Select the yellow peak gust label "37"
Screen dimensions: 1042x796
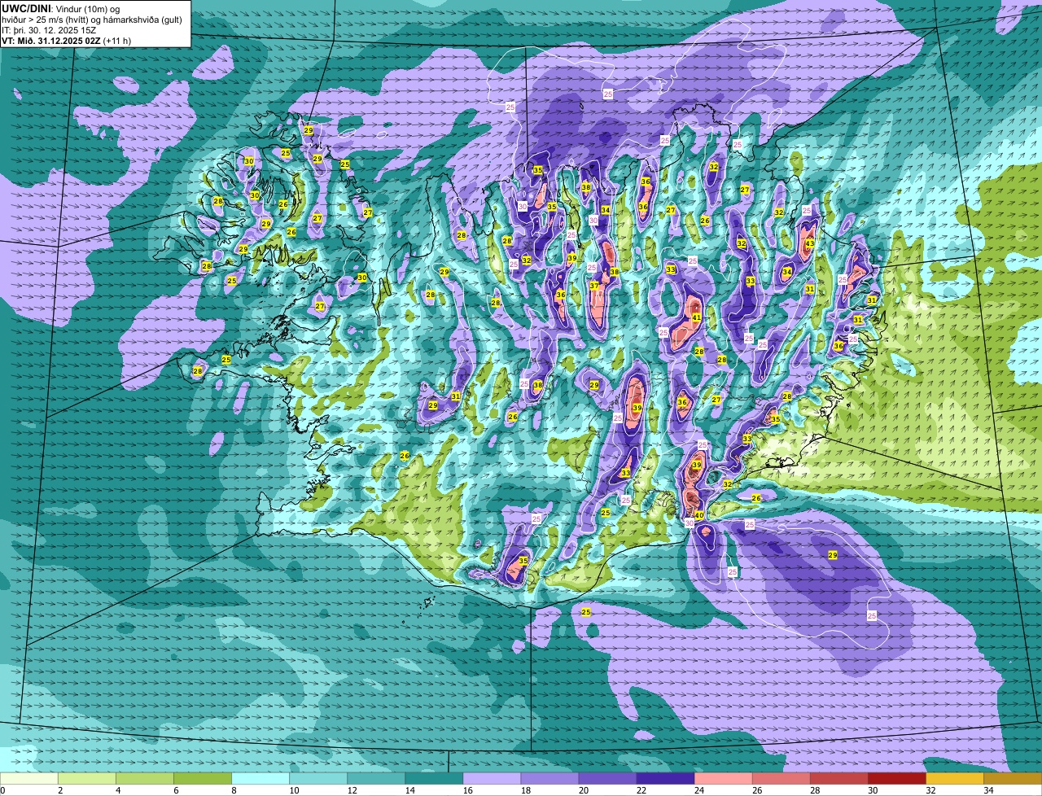(x=594, y=286)
